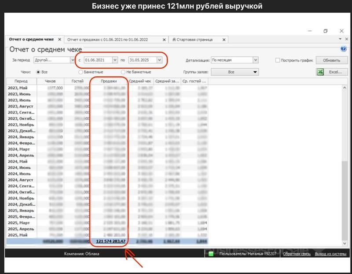The height and width of the screenshot is (274, 352).
Task: Enable the 'Построить график' checkbox
Action: click(x=278, y=60)
